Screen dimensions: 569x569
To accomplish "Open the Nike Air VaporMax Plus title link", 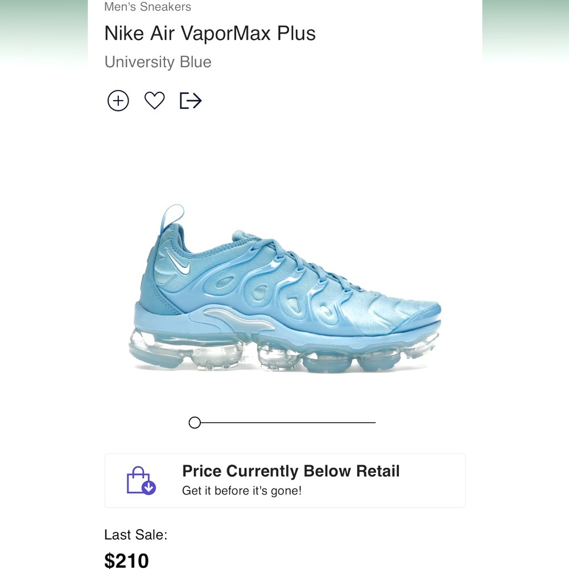I will (210, 34).
